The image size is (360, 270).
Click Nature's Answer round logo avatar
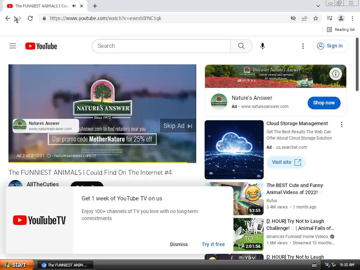tap(219, 102)
